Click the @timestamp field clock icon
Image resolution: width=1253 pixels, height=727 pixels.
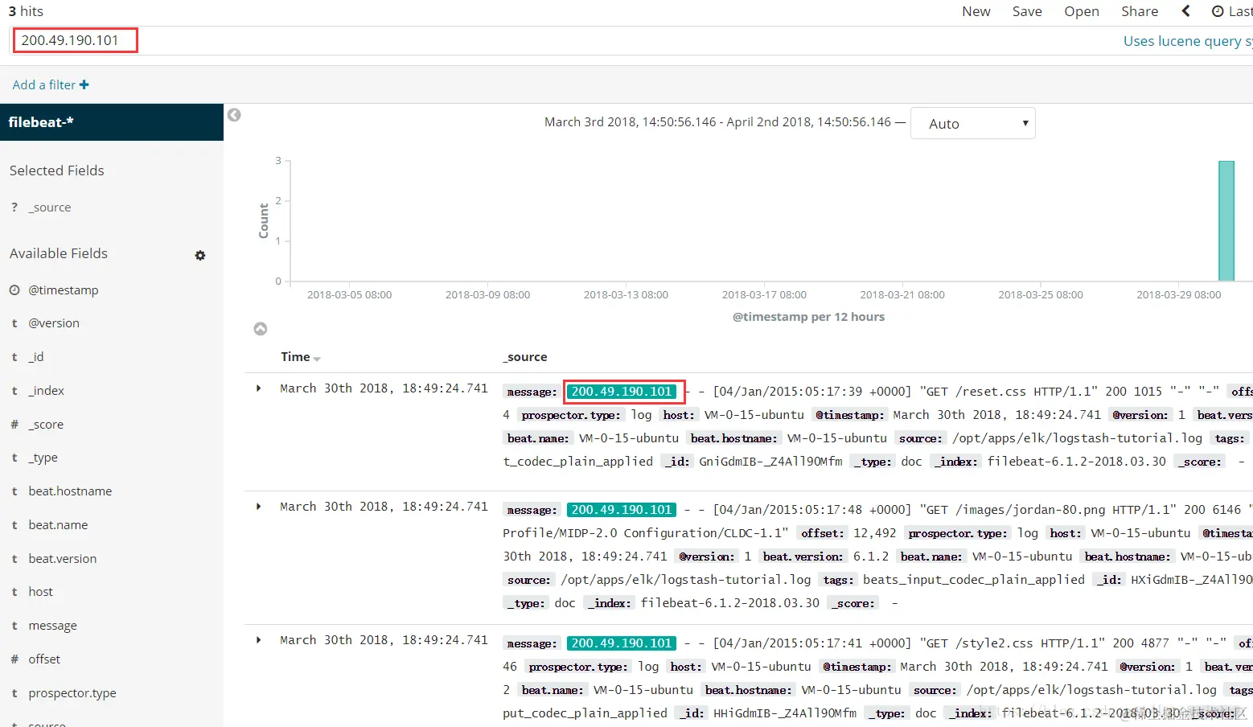coord(14,290)
